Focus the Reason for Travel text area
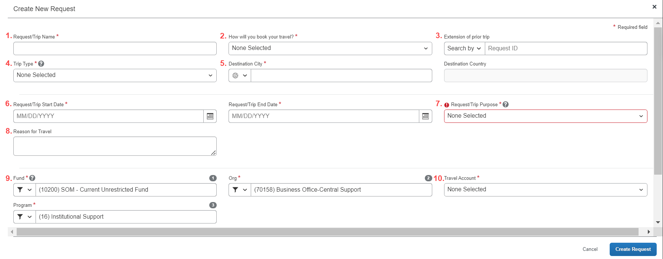The image size is (663, 259). (x=115, y=146)
